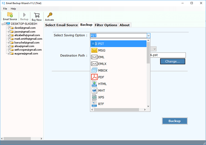Viewport: 206px width, 145px height.
Task: Click the Change... button
Action: (172, 61)
